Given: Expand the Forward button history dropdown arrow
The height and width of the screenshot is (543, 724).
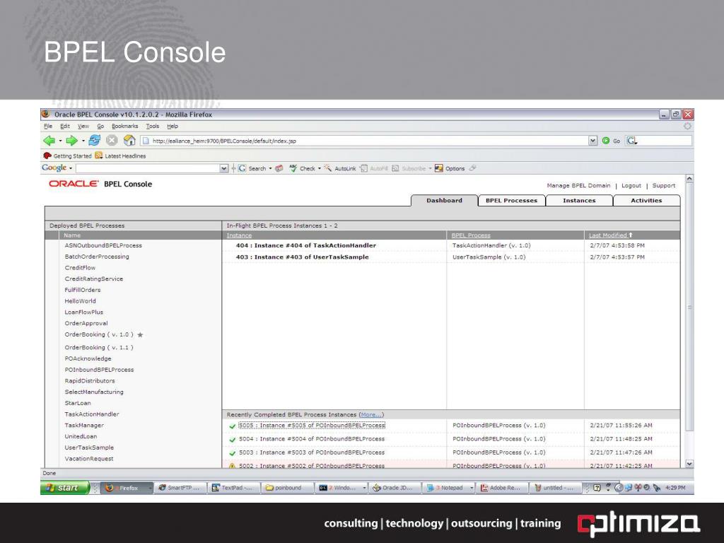Looking at the screenshot, I should (83, 141).
